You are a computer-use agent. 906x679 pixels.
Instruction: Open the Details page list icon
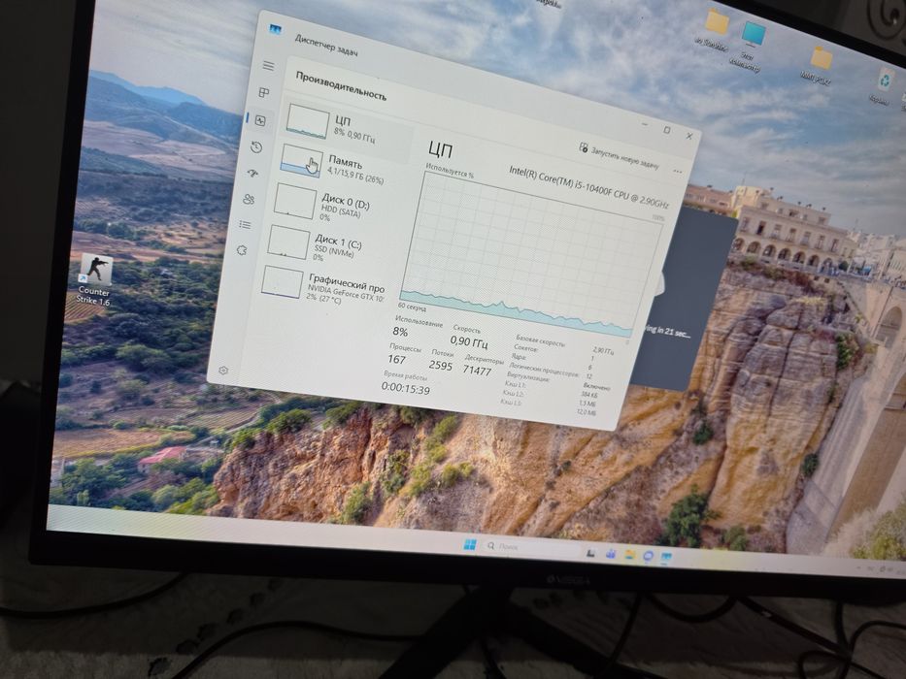(245, 225)
